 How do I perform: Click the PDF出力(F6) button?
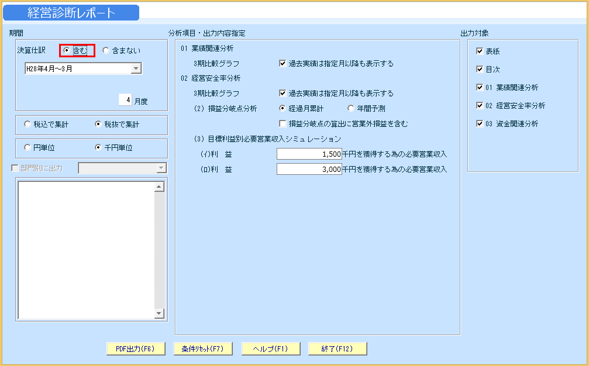[x=135, y=348]
